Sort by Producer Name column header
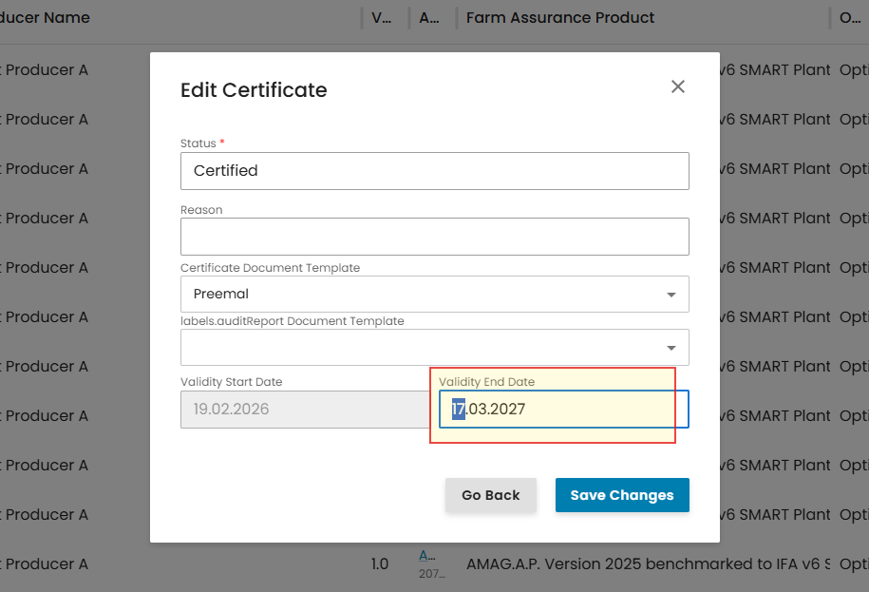 pos(47,17)
